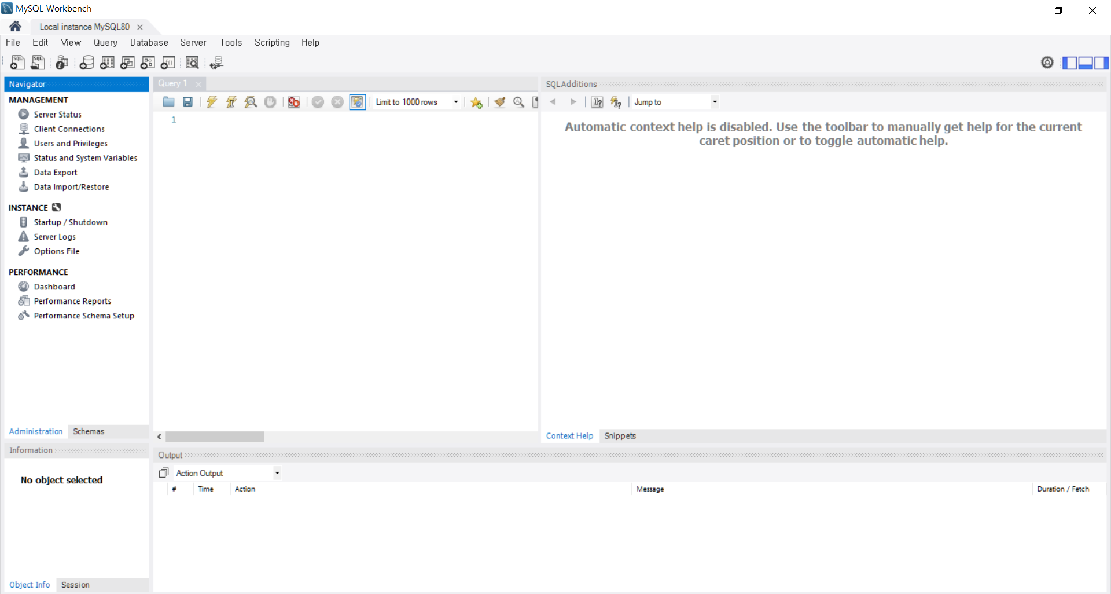The height and width of the screenshot is (594, 1111).
Task: Reconnect to DBMS icon
Action: pyautogui.click(x=216, y=63)
